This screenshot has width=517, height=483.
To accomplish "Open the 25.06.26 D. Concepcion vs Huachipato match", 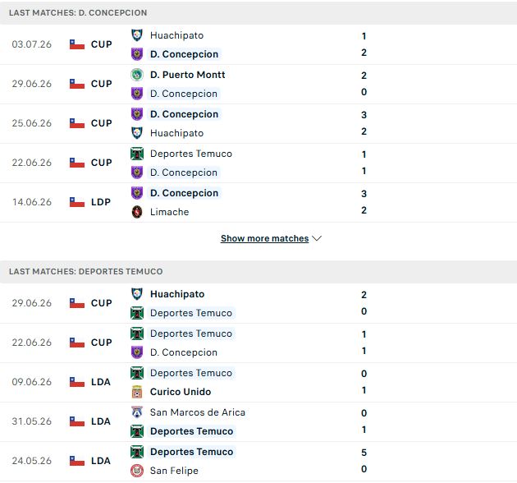I will tap(258, 123).
